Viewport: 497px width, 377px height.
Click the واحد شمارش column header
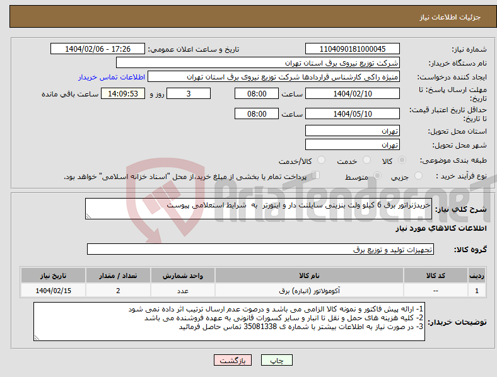[183, 275]
